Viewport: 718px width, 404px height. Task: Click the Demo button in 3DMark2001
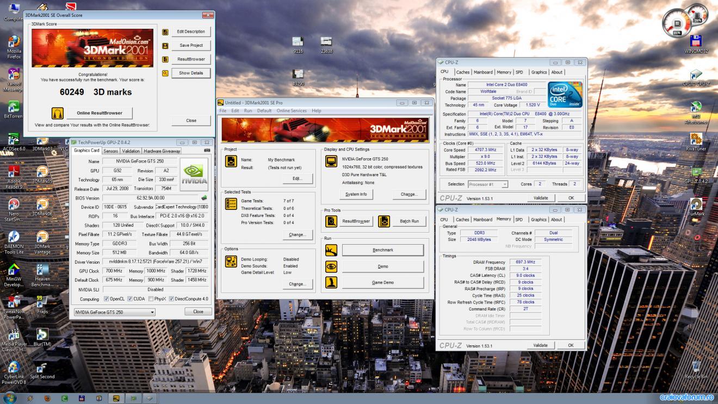click(383, 266)
